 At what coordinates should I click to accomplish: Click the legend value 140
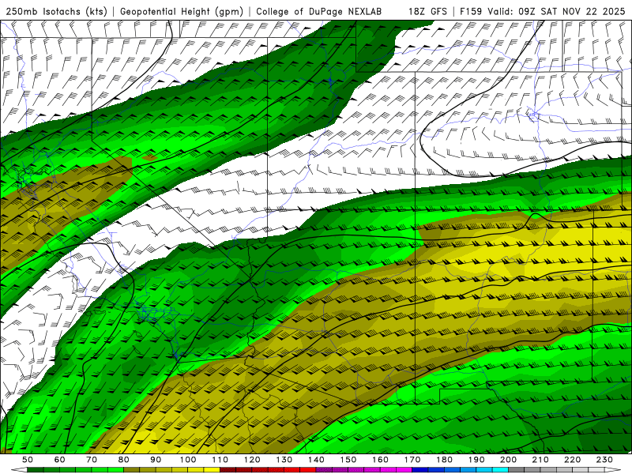tap(316, 460)
